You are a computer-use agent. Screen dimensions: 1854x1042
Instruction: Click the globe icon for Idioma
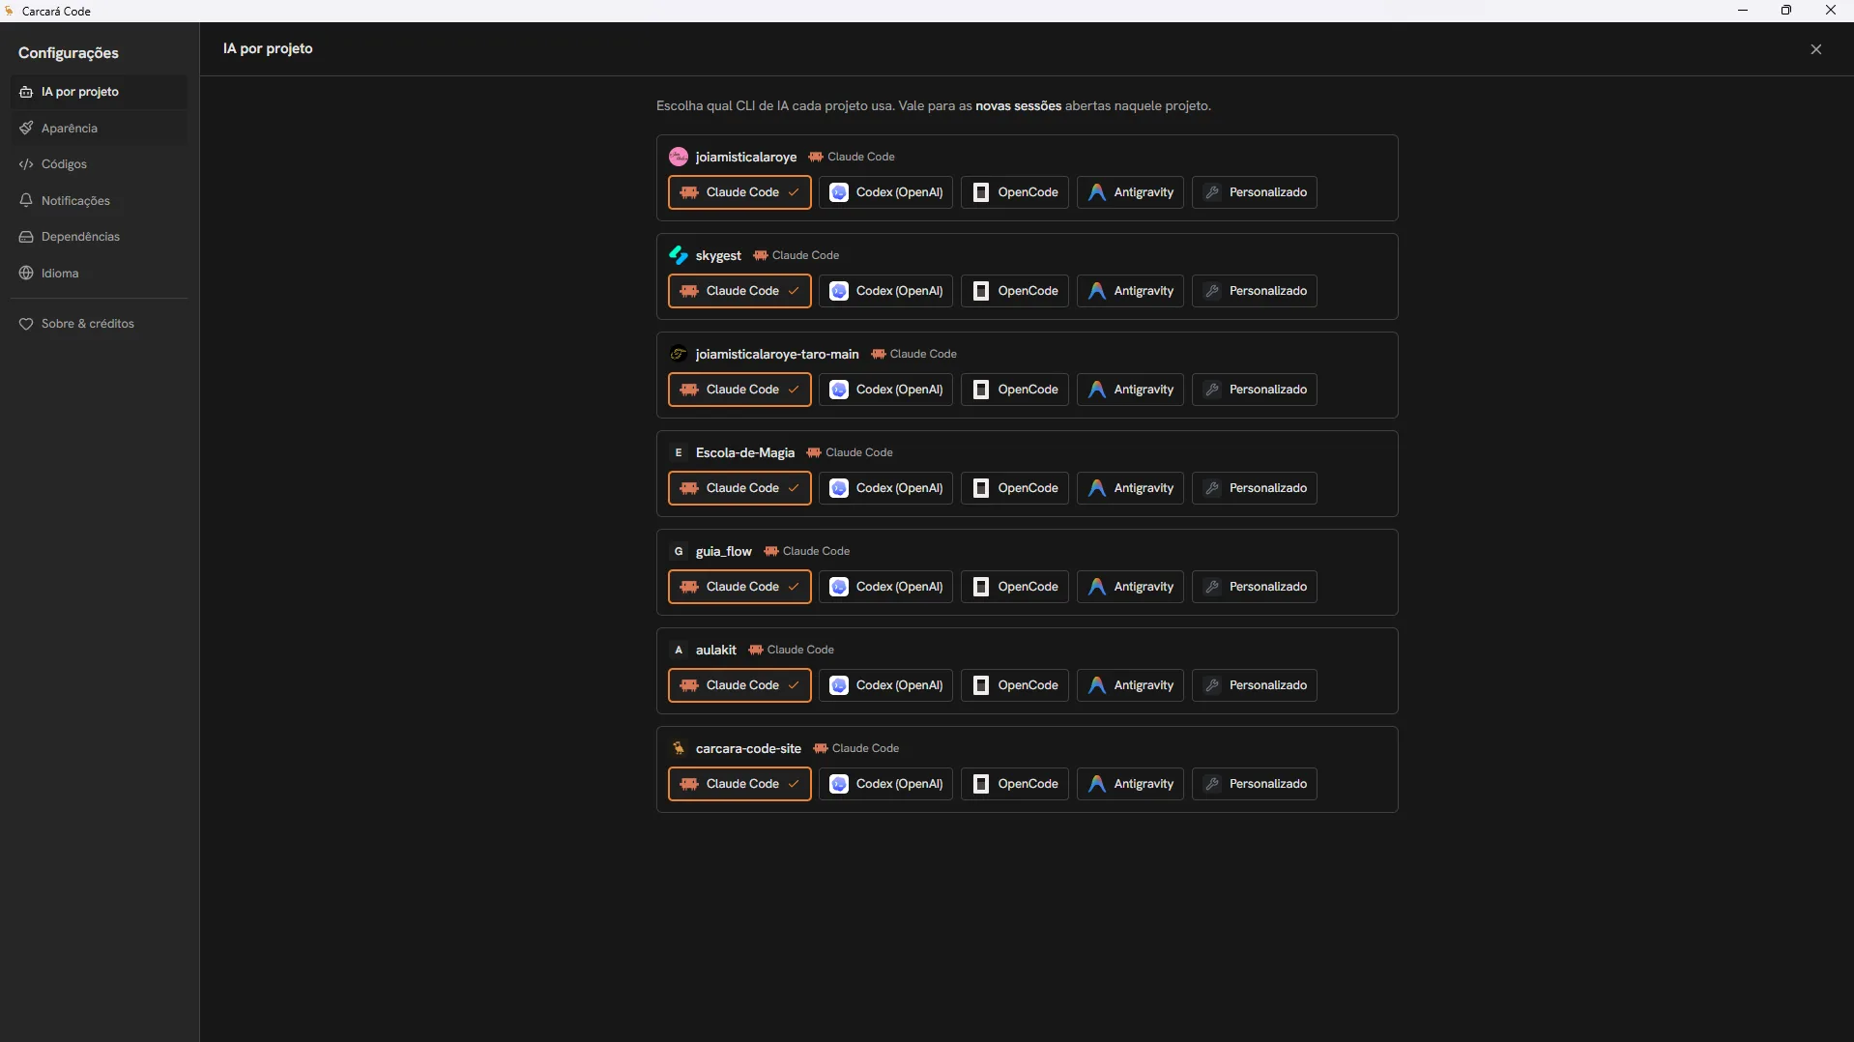click(26, 274)
